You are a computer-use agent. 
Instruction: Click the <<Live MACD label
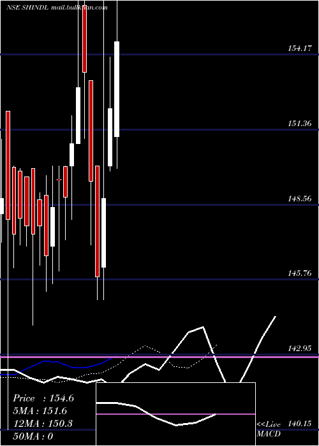[269, 429]
